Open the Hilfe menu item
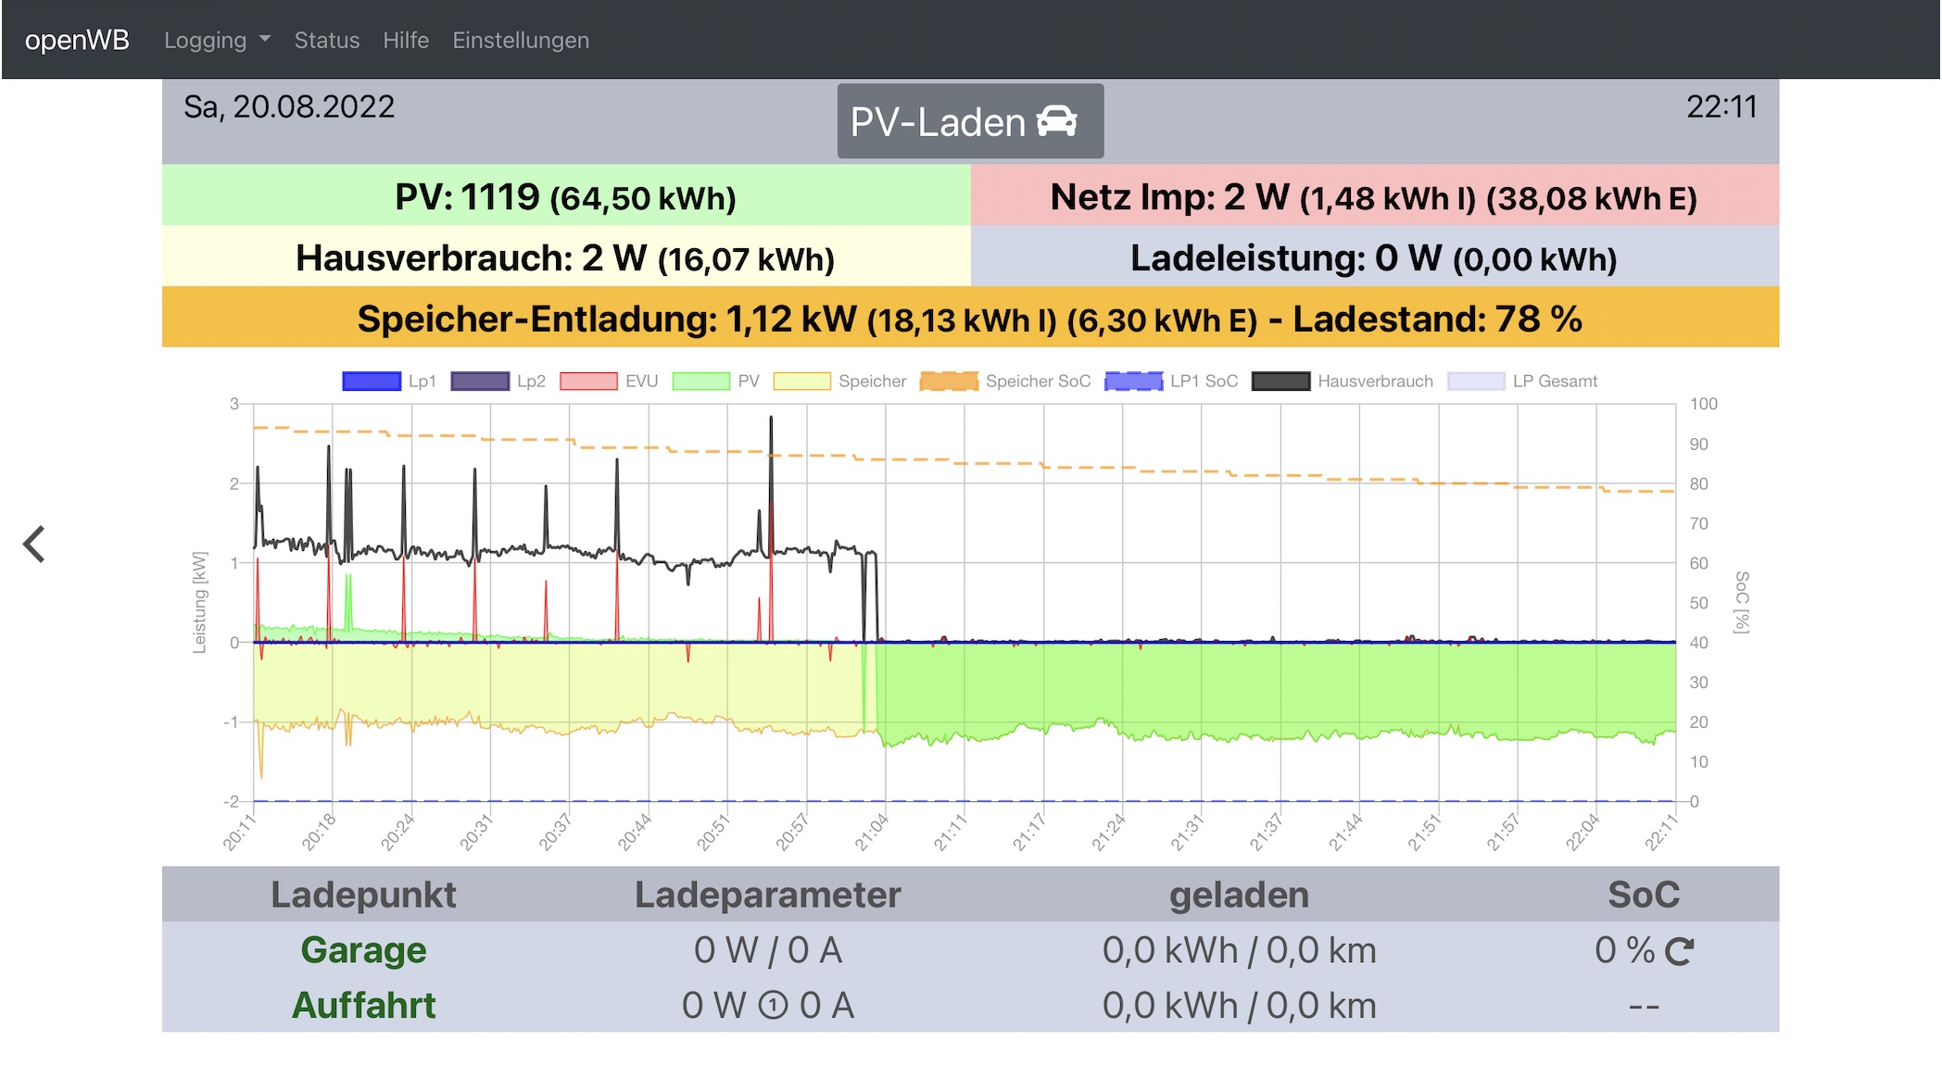 pos(406,41)
